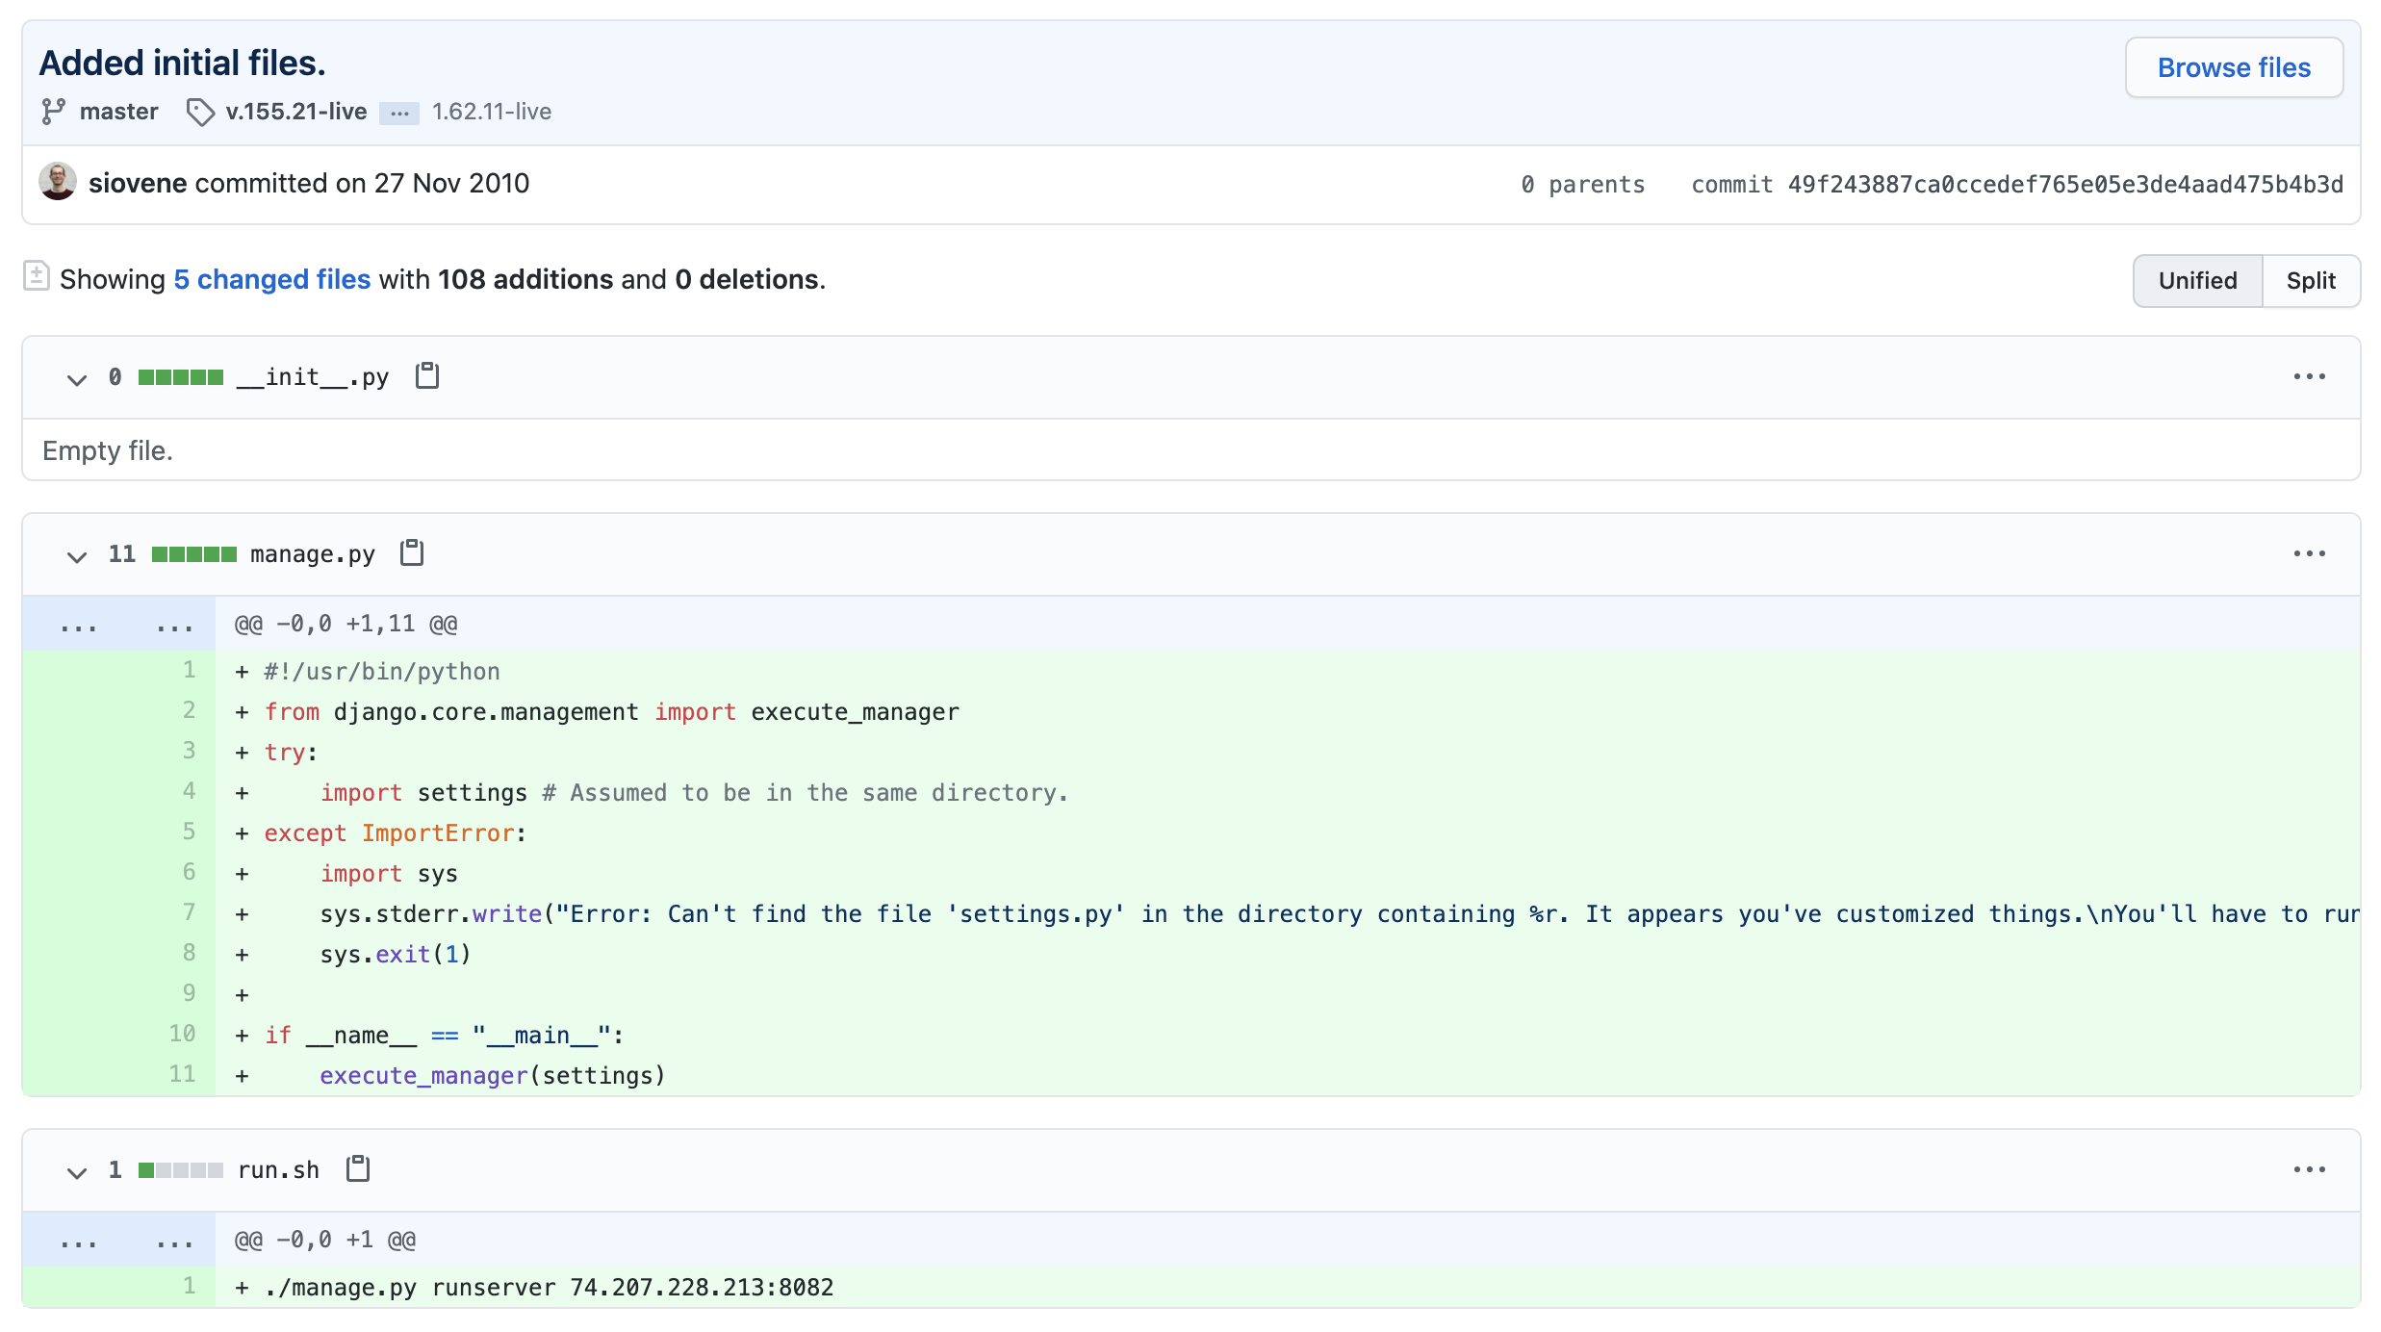The image size is (2381, 1332).
Task: Open options menu for run.sh file
Action: click(x=2309, y=1169)
